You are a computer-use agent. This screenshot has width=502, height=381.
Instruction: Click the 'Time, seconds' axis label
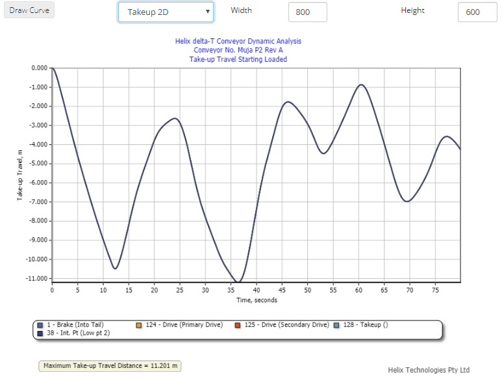(256, 300)
